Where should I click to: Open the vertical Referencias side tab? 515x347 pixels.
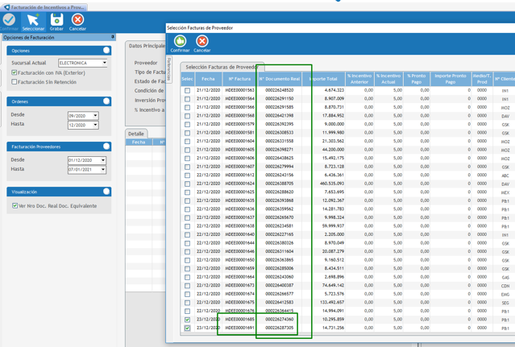169,68
